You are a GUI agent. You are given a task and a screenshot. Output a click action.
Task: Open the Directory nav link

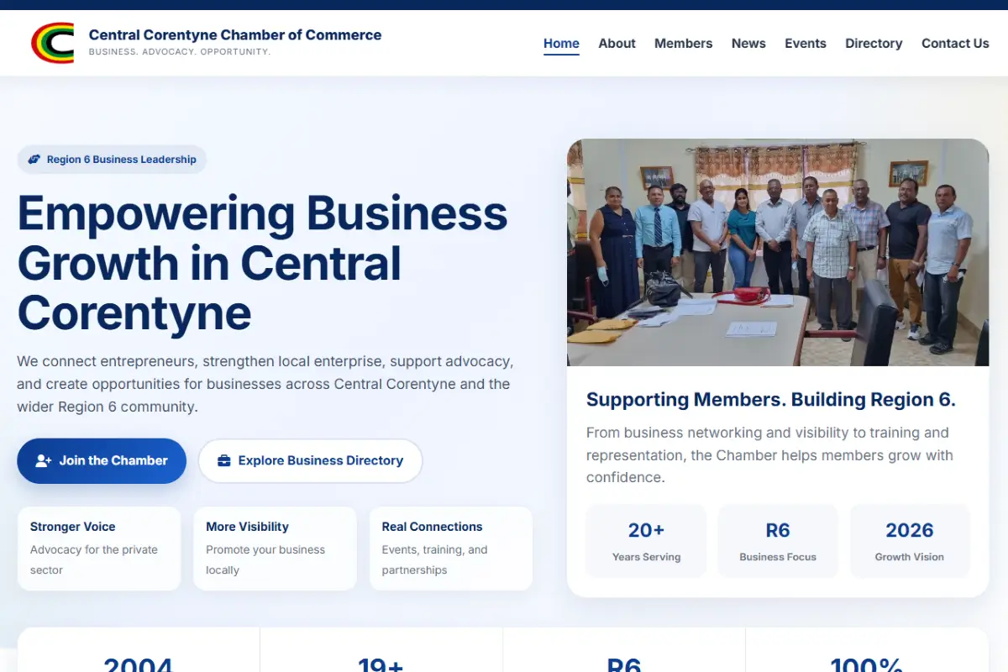(874, 44)
